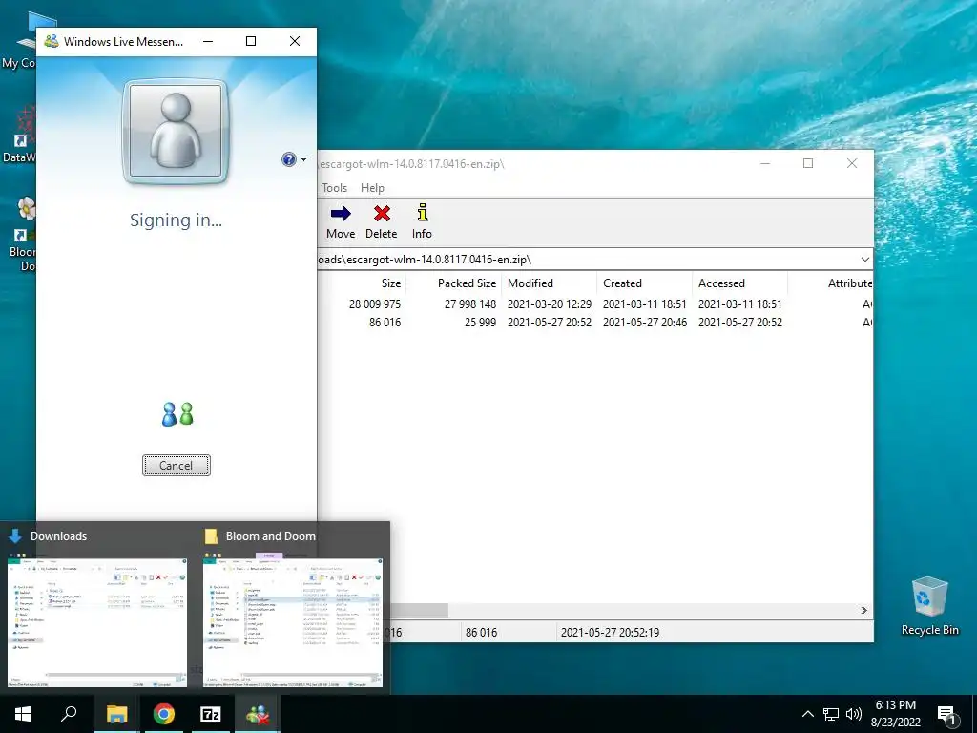Cancel the Messenger sign-in

point(177,465)
